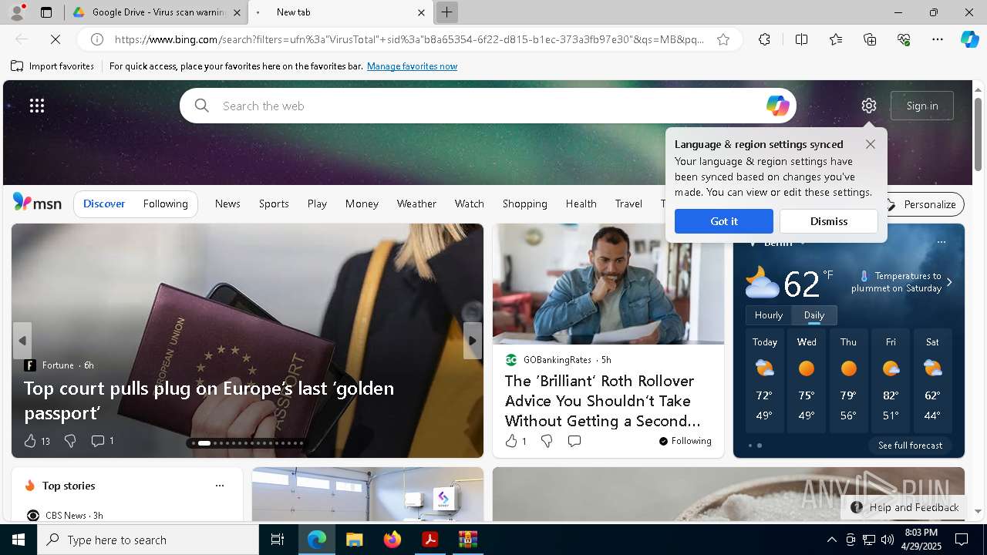Show hidden system tray icons
Screen dimensions: 987x555
(x=832, y=540)
